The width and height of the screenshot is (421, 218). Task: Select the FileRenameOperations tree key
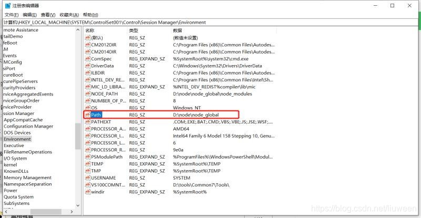28,152
